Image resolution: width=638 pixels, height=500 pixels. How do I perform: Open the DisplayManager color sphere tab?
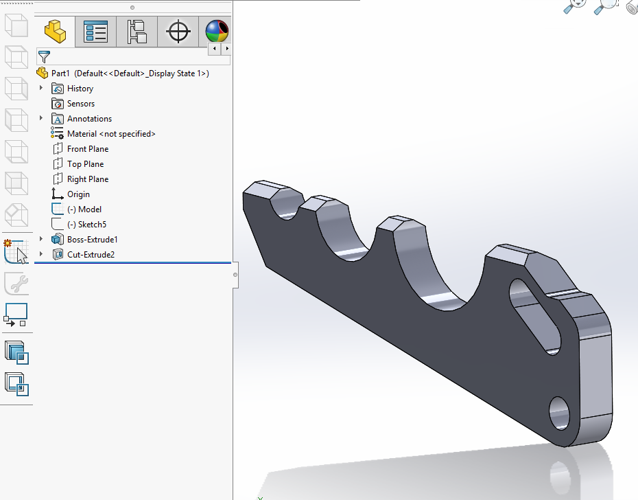click(217, 32)
